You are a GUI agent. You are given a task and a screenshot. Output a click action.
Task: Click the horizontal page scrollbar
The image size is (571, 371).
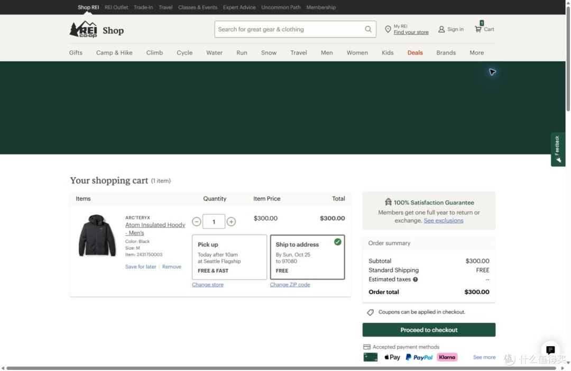point(280,368)
